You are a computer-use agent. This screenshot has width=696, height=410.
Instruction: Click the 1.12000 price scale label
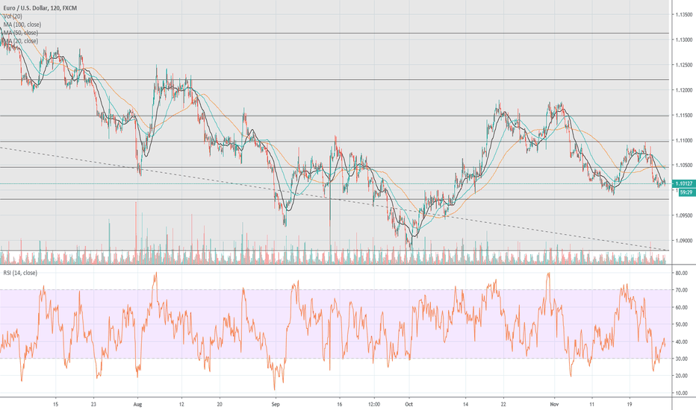pyautogui.click(x=682, y=90)
